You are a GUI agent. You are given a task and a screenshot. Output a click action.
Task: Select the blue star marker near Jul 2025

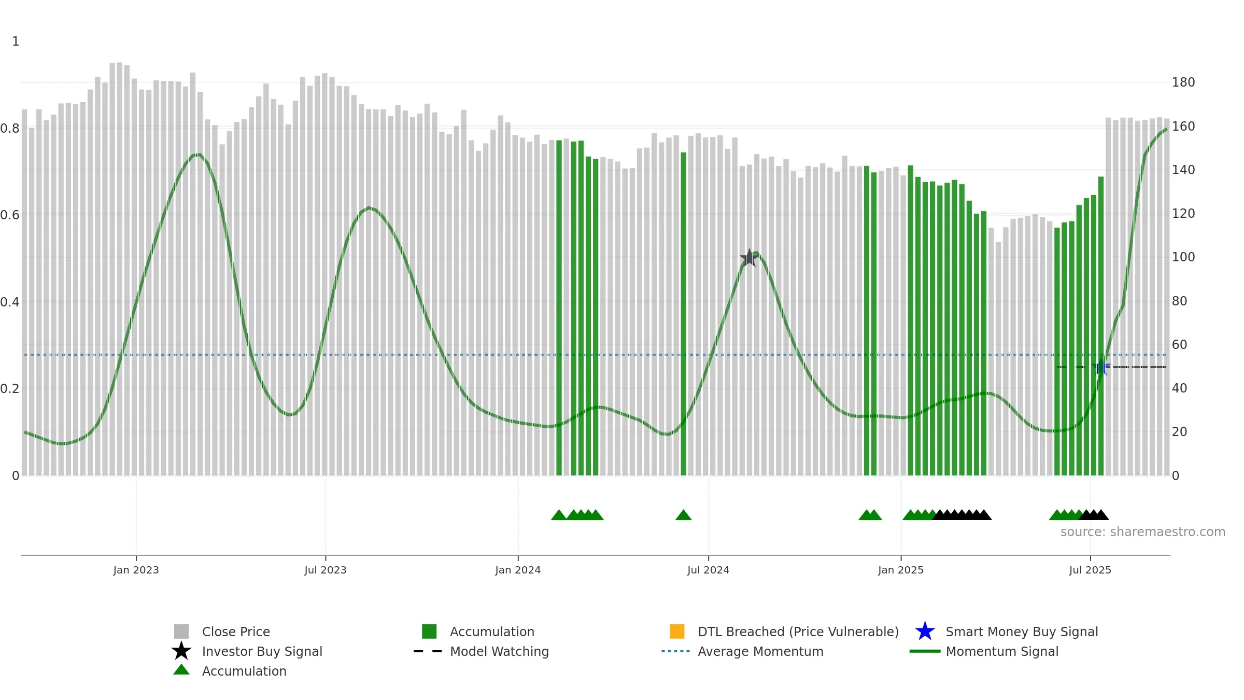[x=1100, y=367]
